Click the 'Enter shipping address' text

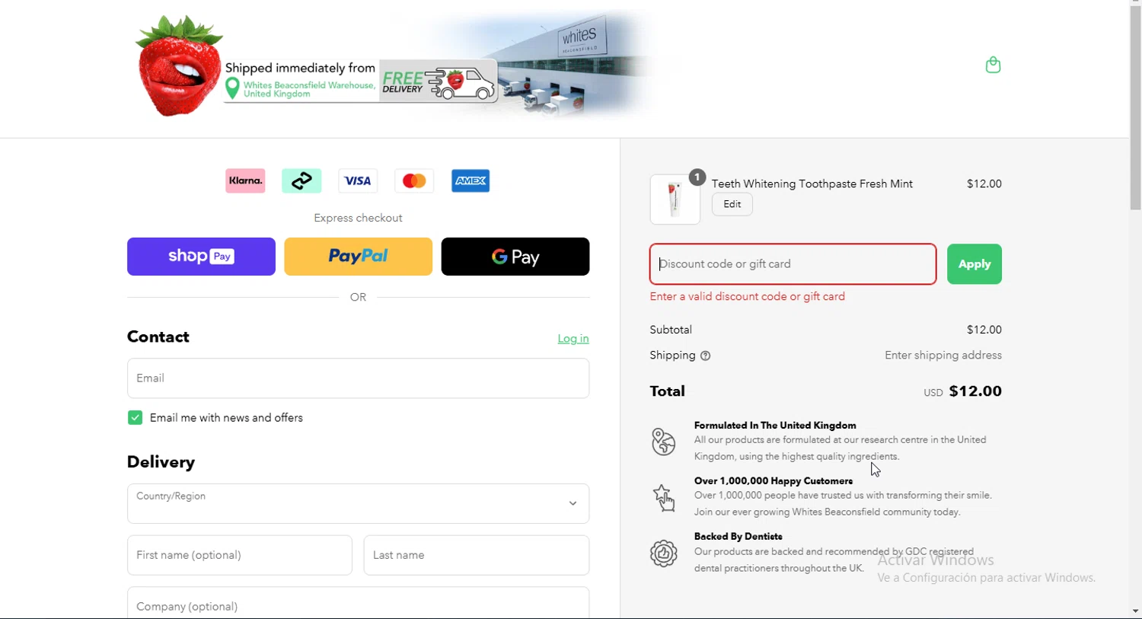(x=943, y=355)
